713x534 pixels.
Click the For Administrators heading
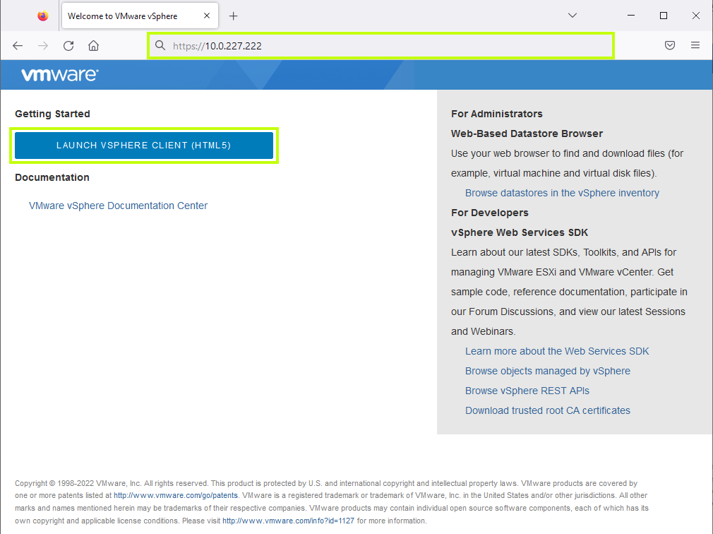[496, 114]
